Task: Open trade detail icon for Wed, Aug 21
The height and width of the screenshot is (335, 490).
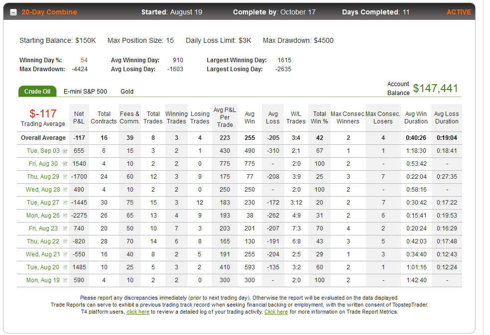Action: [x=65, y=254]
